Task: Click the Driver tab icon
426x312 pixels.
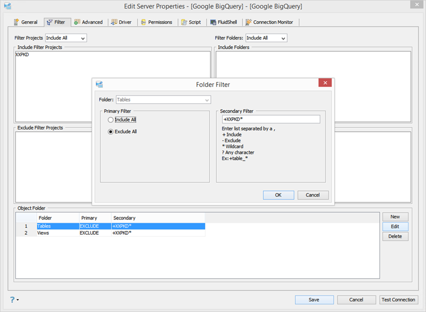Action: 114,22
